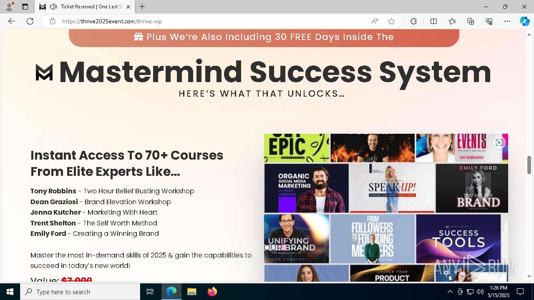Activate Read aloud icon
Screen dimensions: 534x300
375,21
